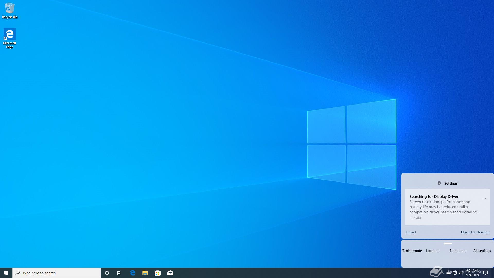This screenshot has width=494, height=278.
Task: Click the OneDrive cloud tray icon
Action: coord(448,273)
